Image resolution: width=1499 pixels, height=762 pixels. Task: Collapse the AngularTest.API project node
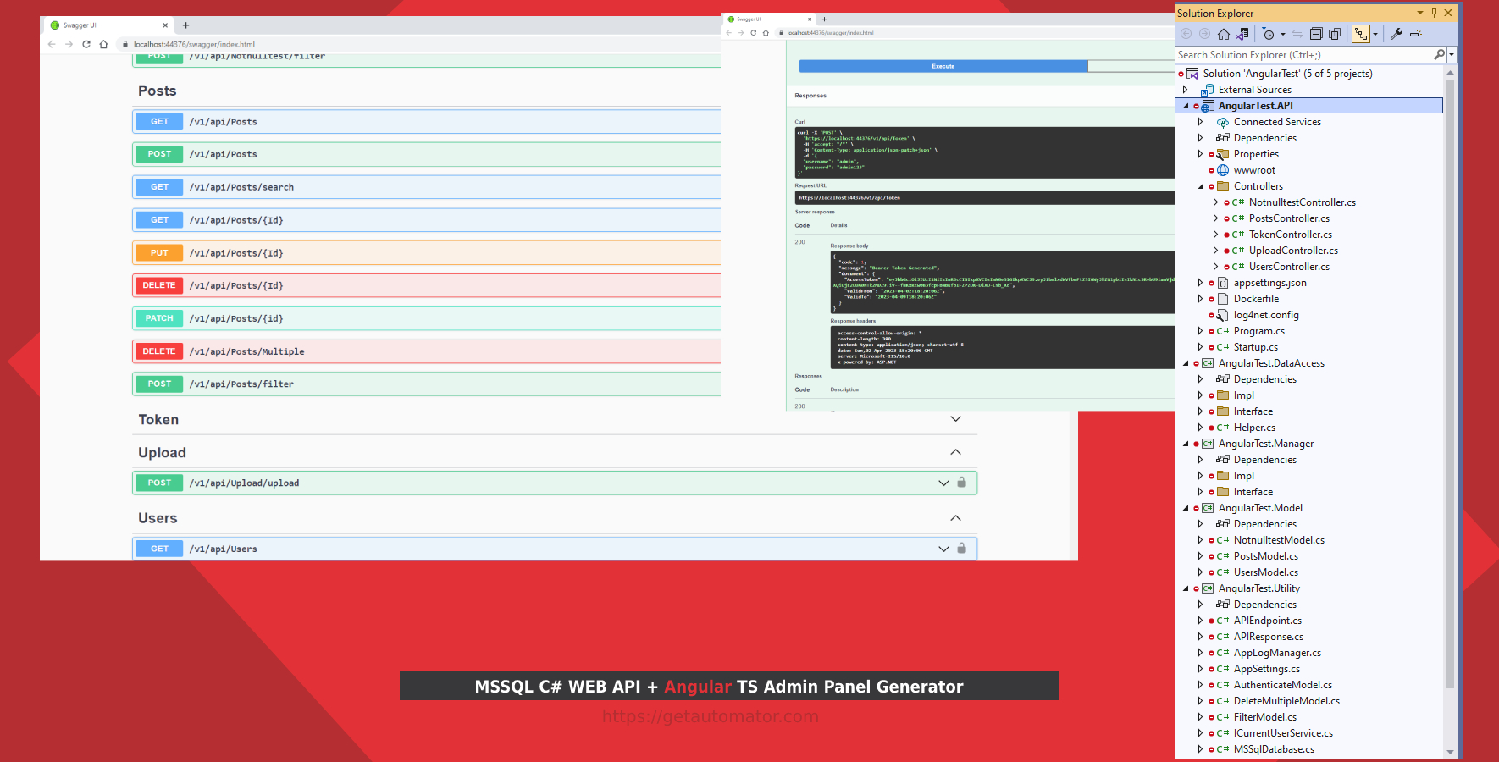point(1186,106)
